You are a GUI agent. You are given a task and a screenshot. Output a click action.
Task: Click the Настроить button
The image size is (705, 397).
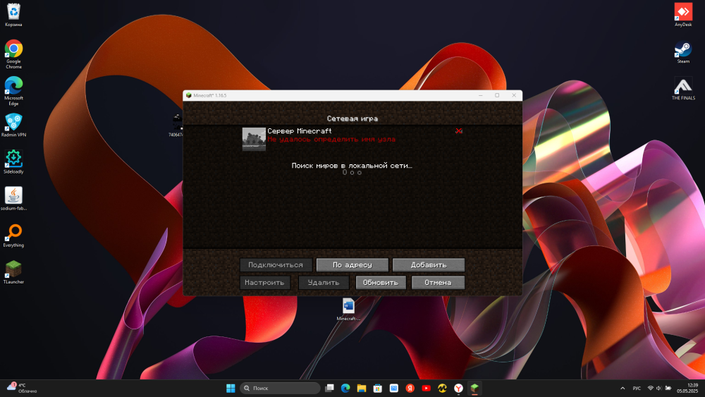click(264, 282)
